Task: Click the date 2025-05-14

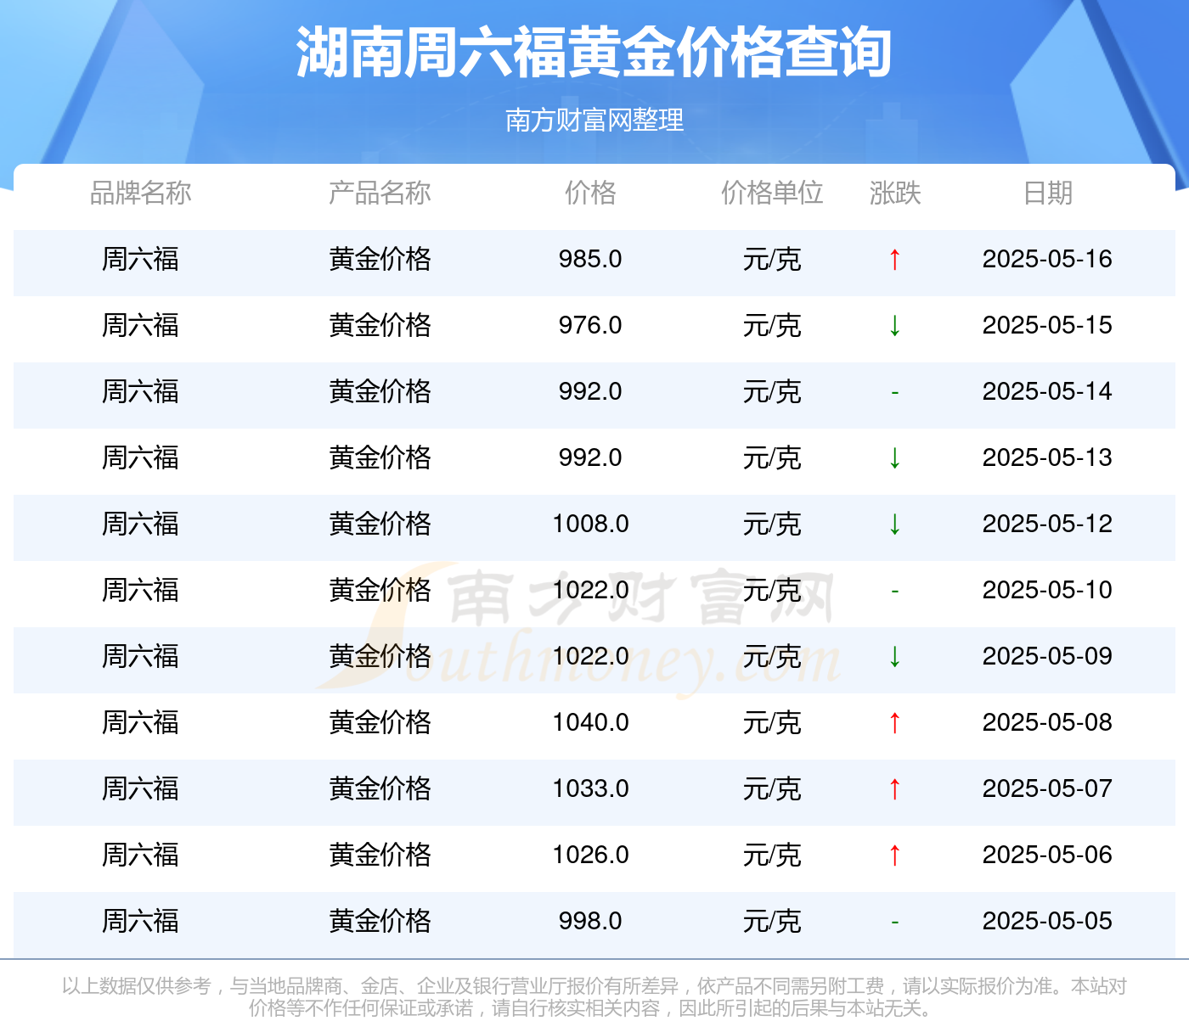Action: coord(1047,391)
